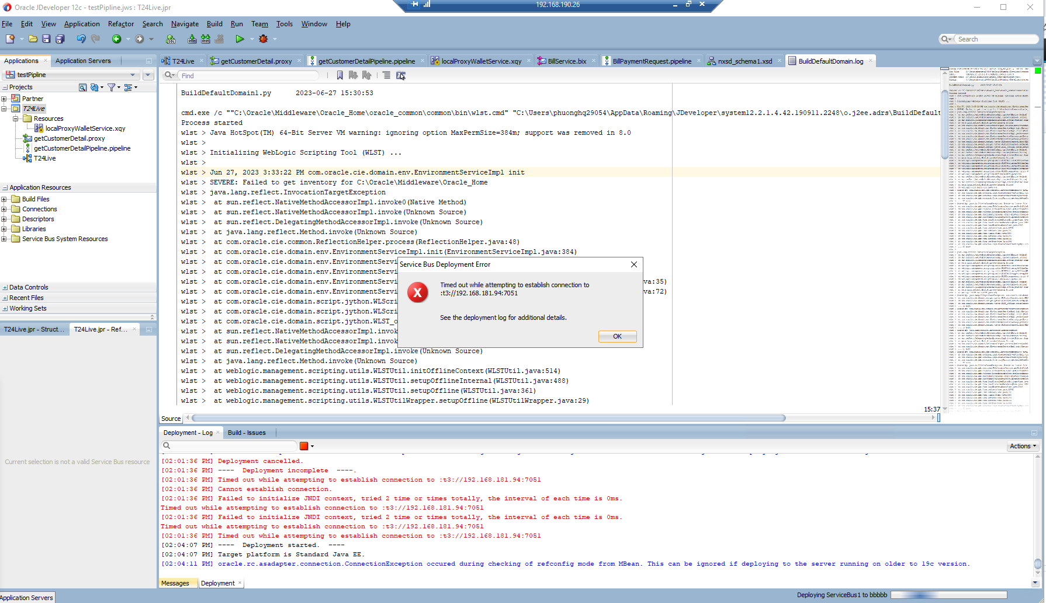This screenshot has height=603, width=1046.
Task: Click the filter funnel icon in Projects header
Action: [x=112, y=87]
